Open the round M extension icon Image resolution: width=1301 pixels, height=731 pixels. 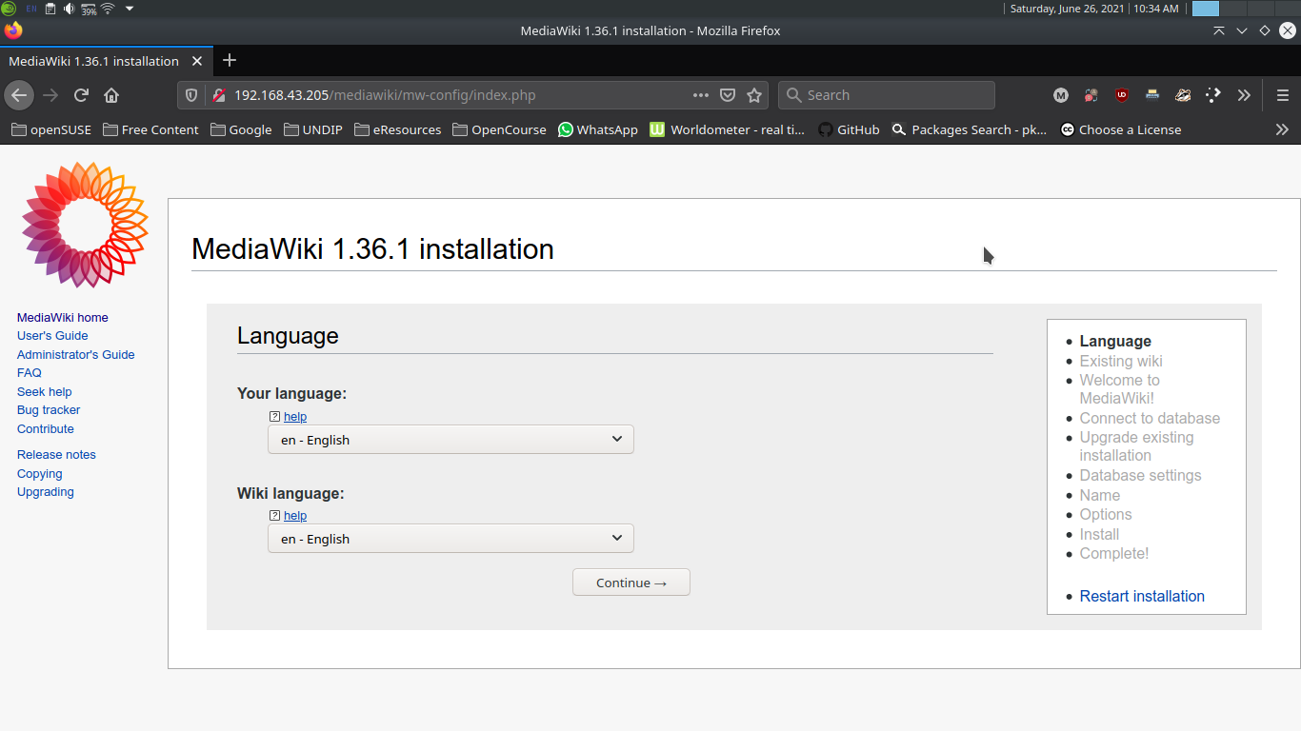(1061, 95)
